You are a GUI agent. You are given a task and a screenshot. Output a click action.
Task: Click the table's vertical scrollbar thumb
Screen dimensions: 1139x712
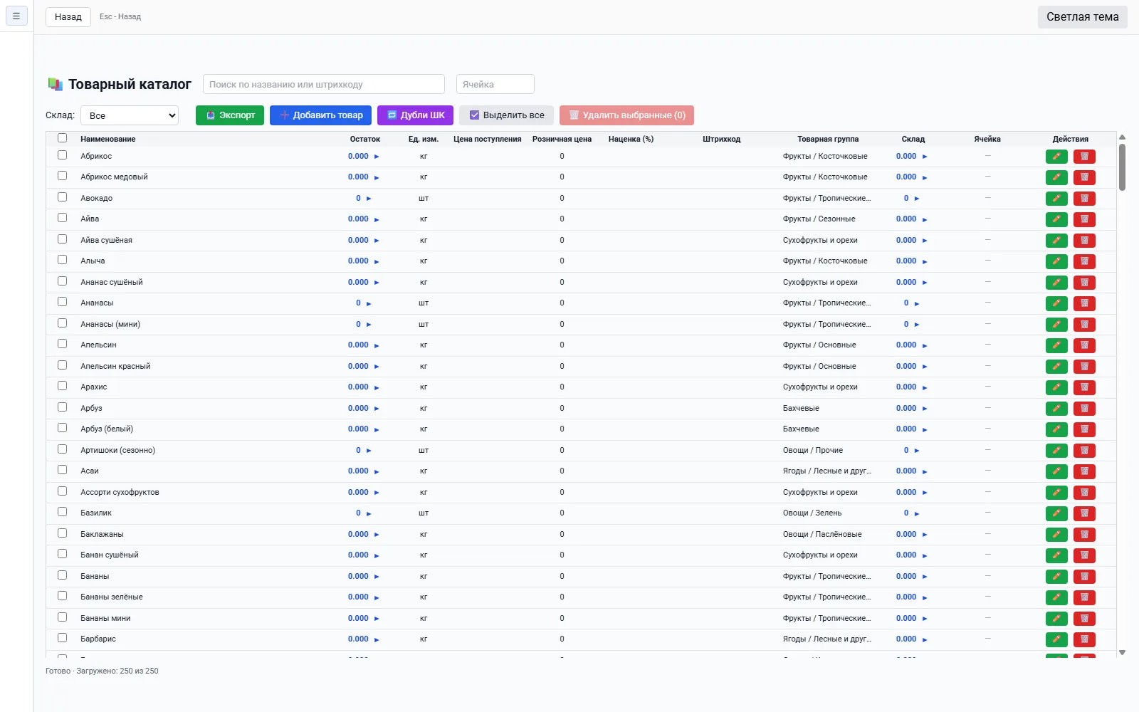[1122, 167]
